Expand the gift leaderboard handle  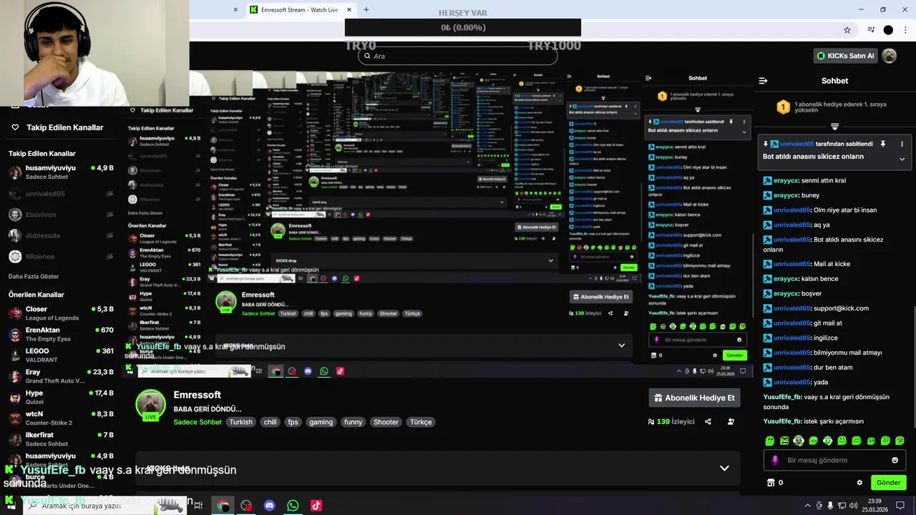pyautogui.click(x=834, y=127)
